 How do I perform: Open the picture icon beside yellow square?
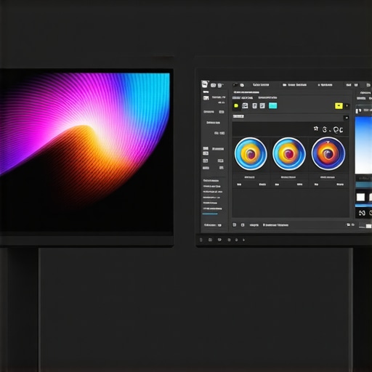pos(245,105)
